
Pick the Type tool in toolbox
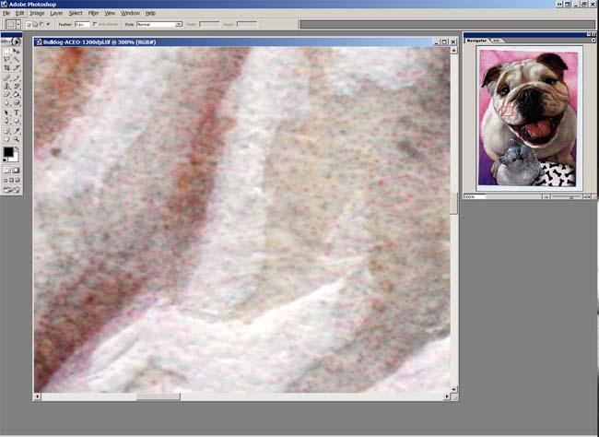[17, 112]
